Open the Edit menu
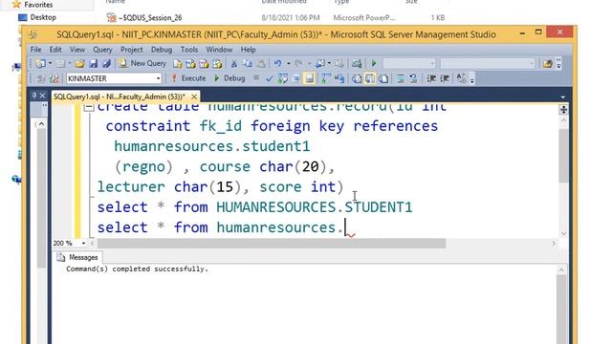612x344 pixels. (55, 50)
